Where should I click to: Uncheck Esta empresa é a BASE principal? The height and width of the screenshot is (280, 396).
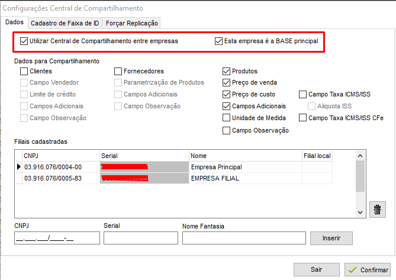[x=220, y=41]
